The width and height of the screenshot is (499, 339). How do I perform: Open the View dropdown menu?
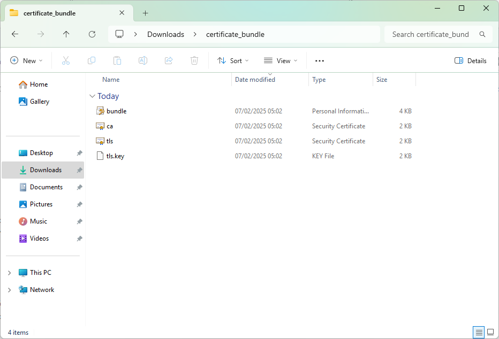pos(281,61)
